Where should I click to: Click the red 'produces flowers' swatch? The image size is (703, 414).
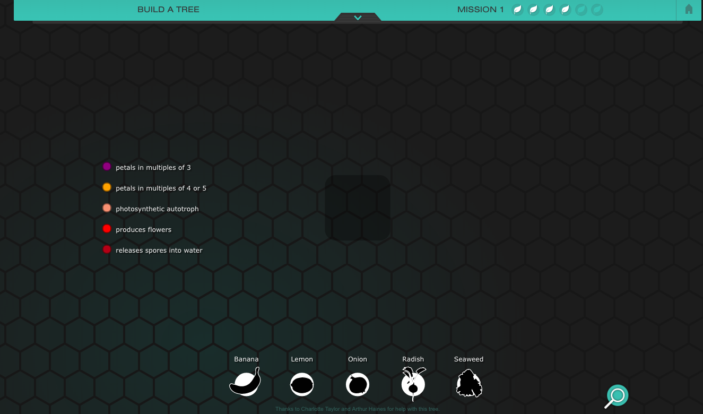point(107,228)
